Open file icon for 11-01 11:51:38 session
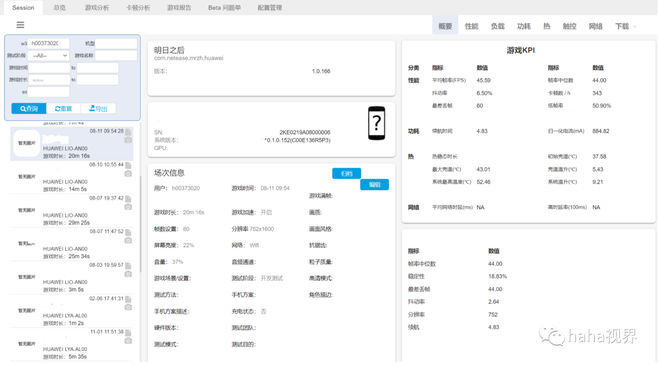Image resolution: width=659 pixels, height=365 pixels. coord(128,333)
